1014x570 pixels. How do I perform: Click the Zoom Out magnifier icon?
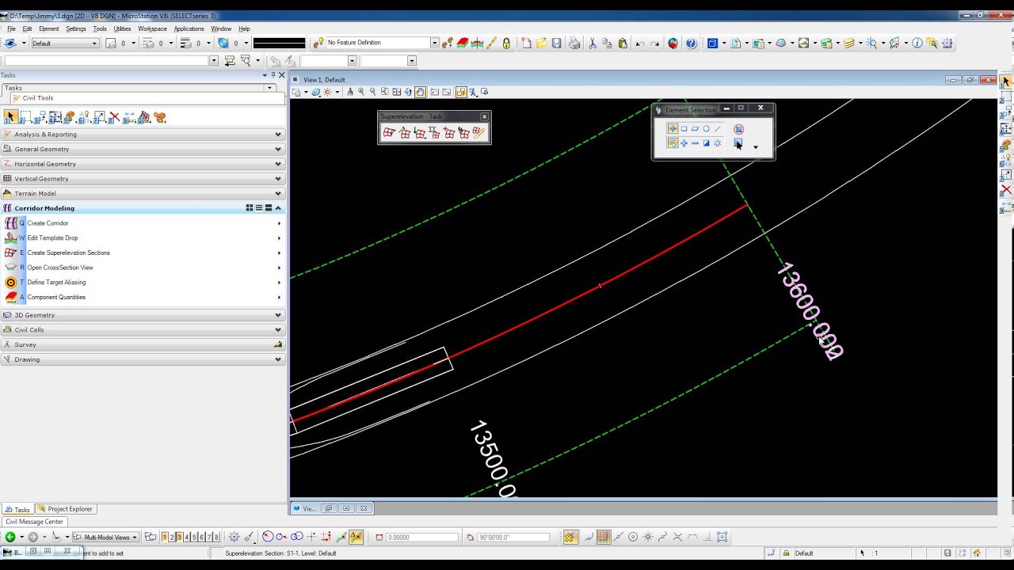tap(373, 92)
